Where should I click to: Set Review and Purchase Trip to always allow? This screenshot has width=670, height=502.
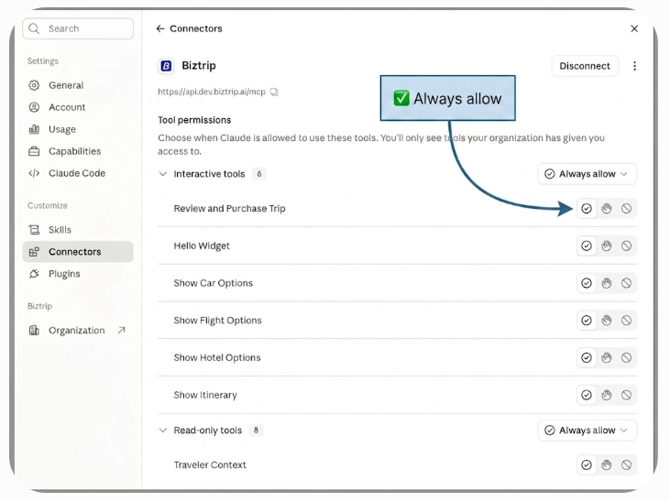tap(587, 209)
